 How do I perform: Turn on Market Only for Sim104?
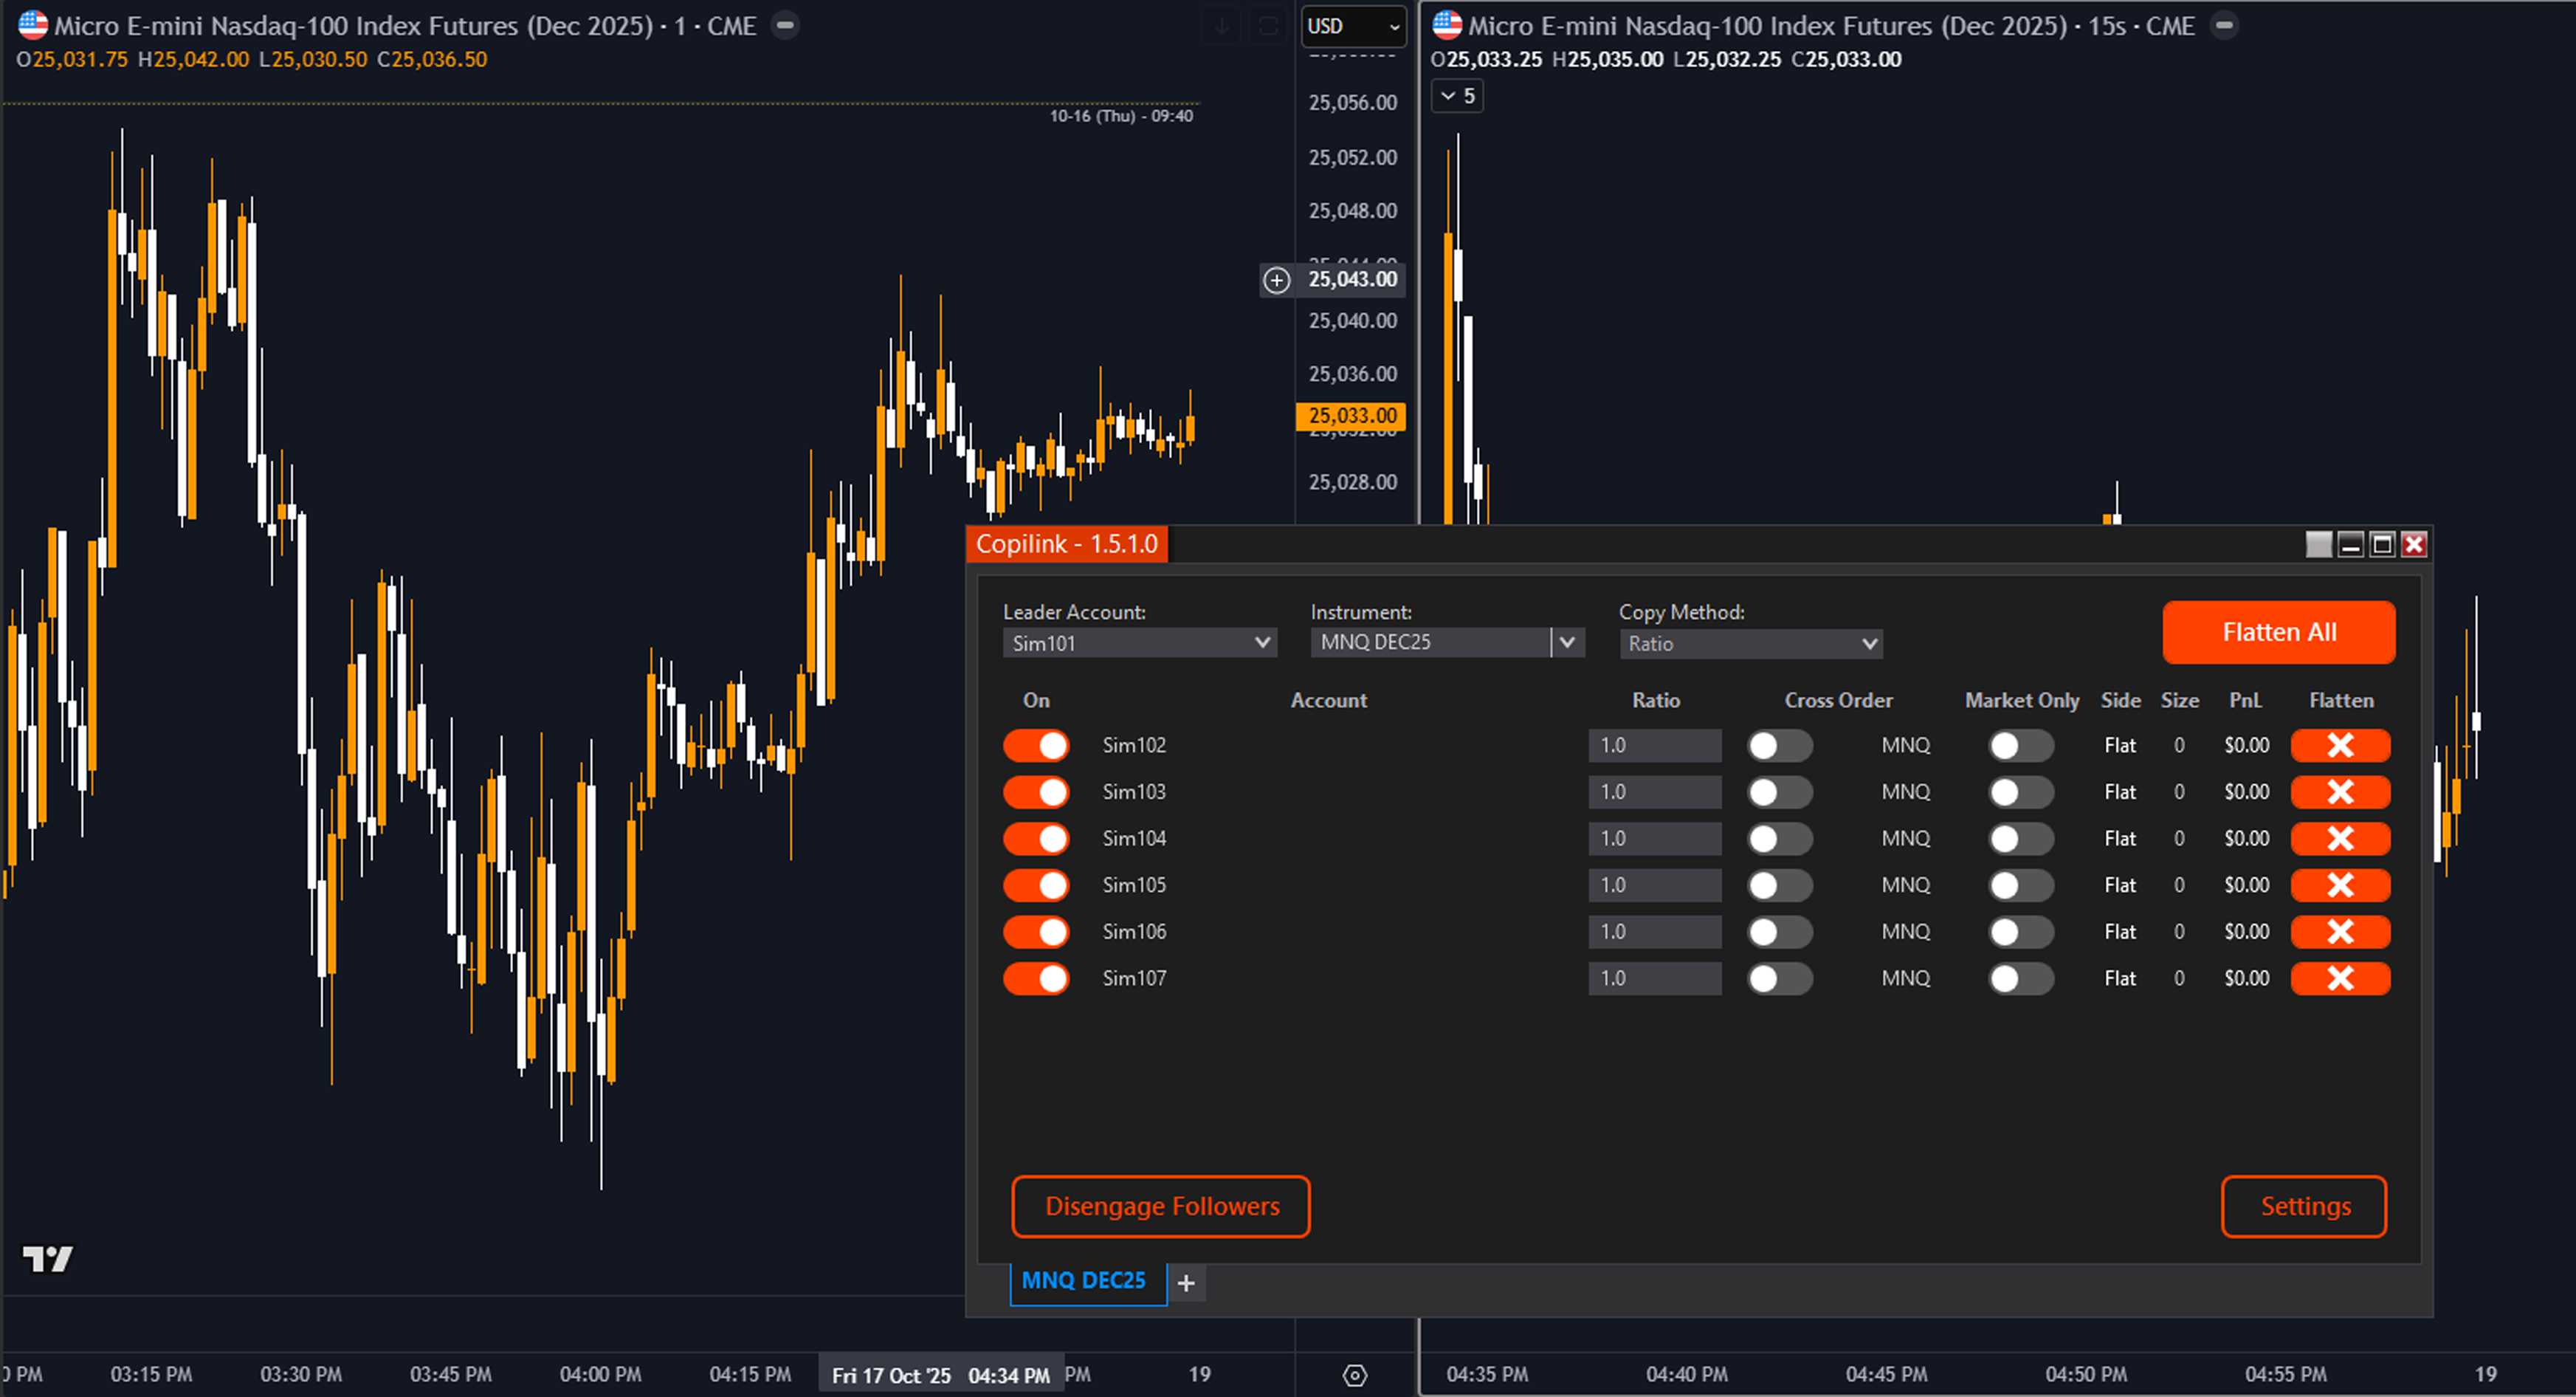(2020, 838)
